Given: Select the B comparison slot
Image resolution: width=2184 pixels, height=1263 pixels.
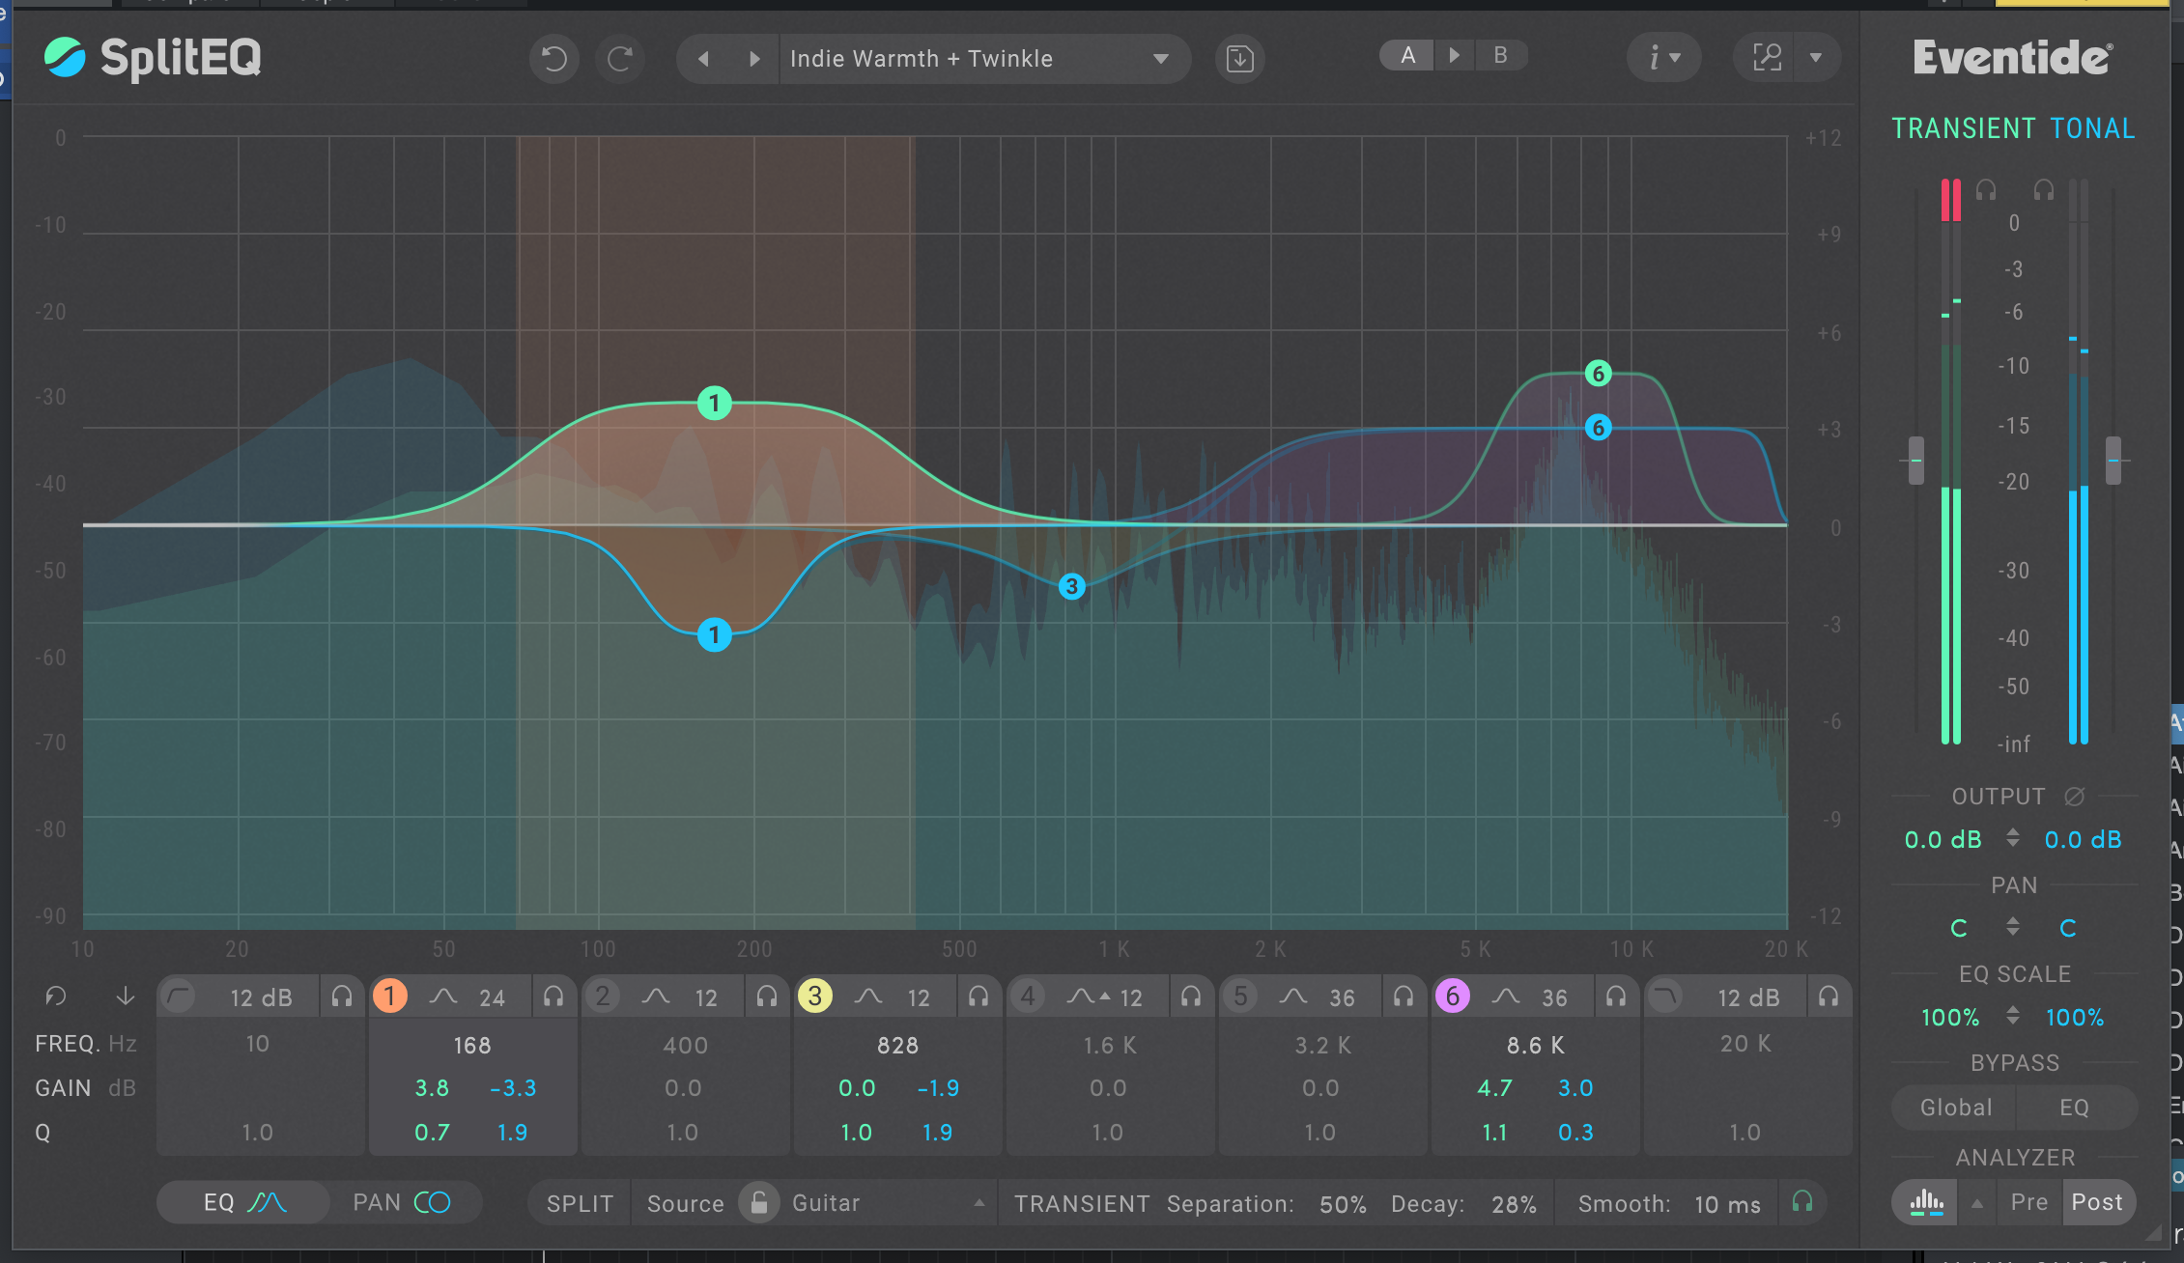Looking at the screenshot, I should 1500,55.
